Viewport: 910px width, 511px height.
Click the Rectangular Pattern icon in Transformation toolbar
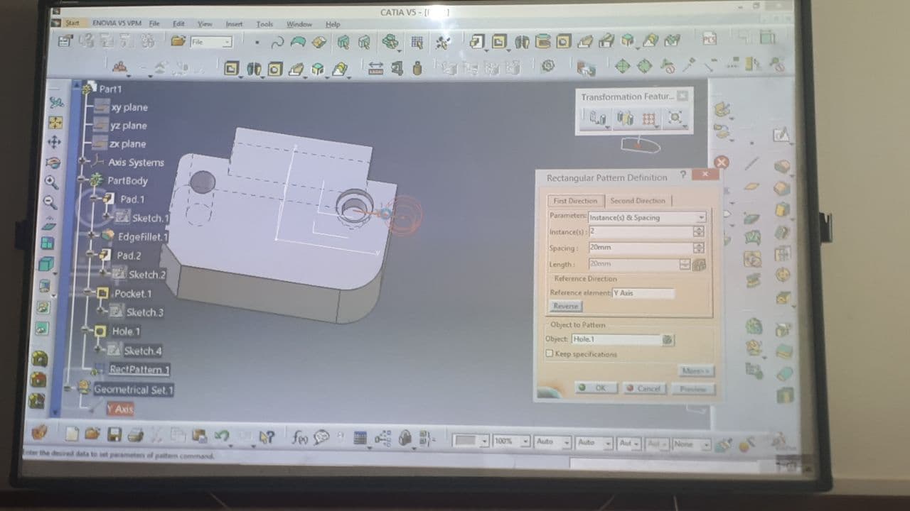[648, 119]
